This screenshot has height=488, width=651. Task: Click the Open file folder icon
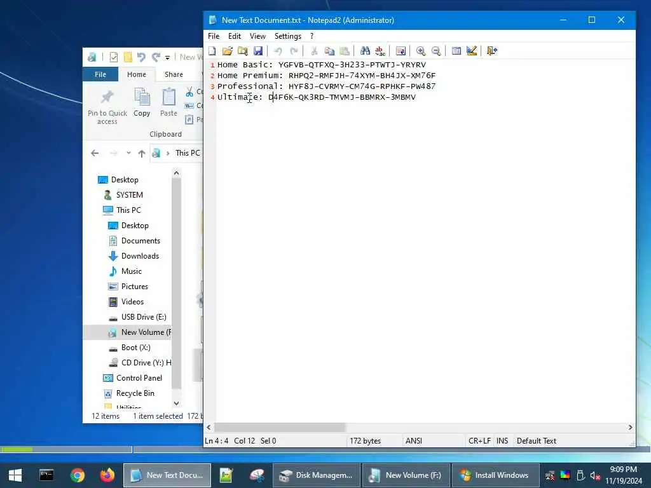(x=227, y=51)
